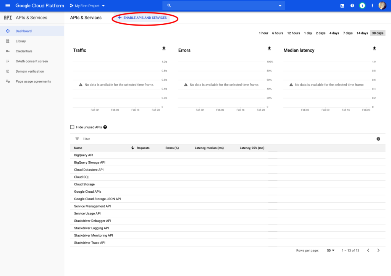Sort by Name column header
The width and height of the screenshot is (391, 276).
coord(78,148)
